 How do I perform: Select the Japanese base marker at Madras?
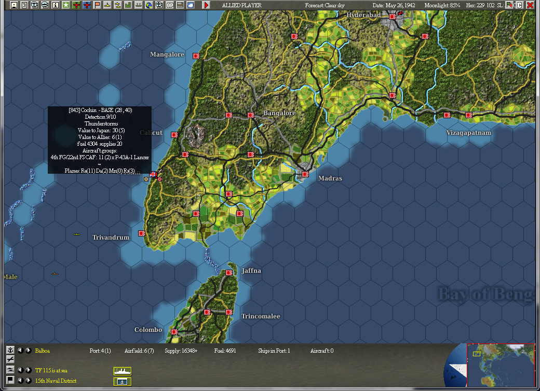click(x=305, y=174)
